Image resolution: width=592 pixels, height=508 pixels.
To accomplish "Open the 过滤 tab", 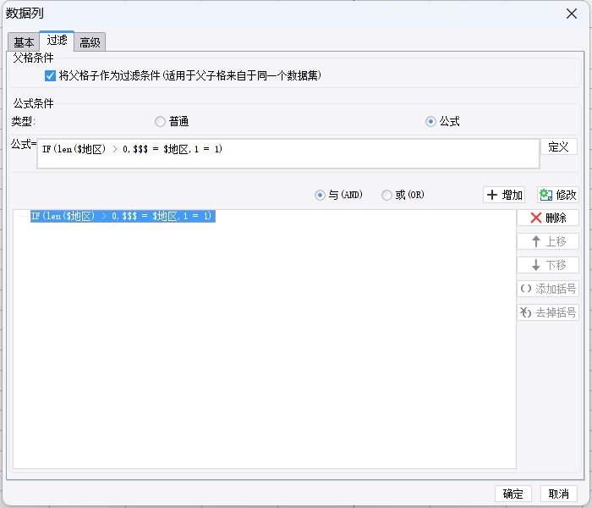I will [x=57, y=41].
